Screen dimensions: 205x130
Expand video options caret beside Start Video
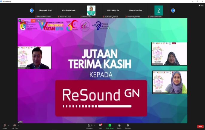19,125
